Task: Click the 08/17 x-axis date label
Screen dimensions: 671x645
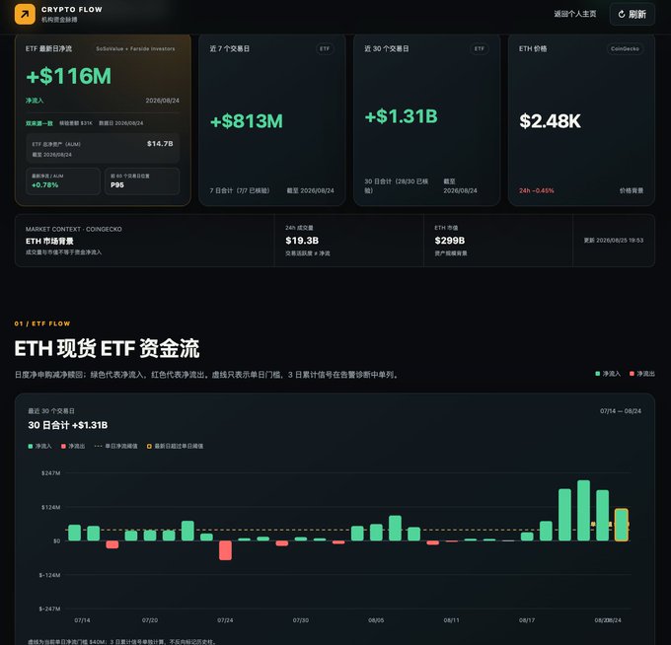Action: click(526, 620)
